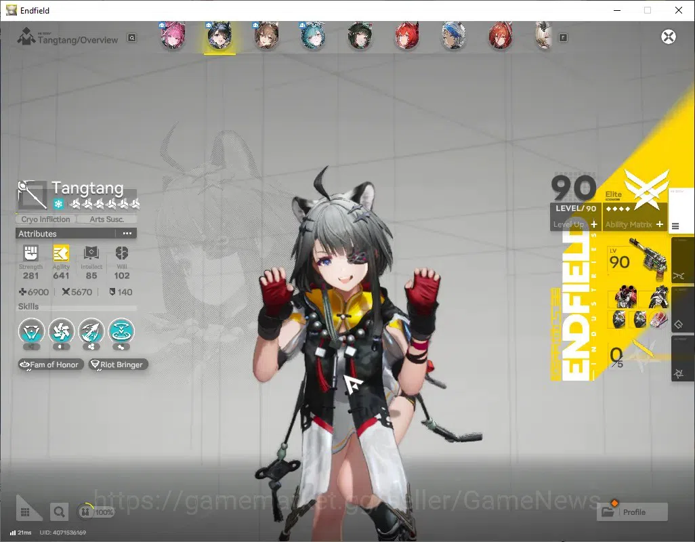Open Tangtang/Overview breadcrumb icon
Image resolution: width=695 pixels, height=542 pixels.
pyautogui.click(x=26, y=37)
